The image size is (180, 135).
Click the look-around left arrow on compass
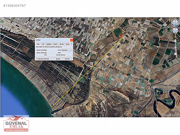pos(174,23)
